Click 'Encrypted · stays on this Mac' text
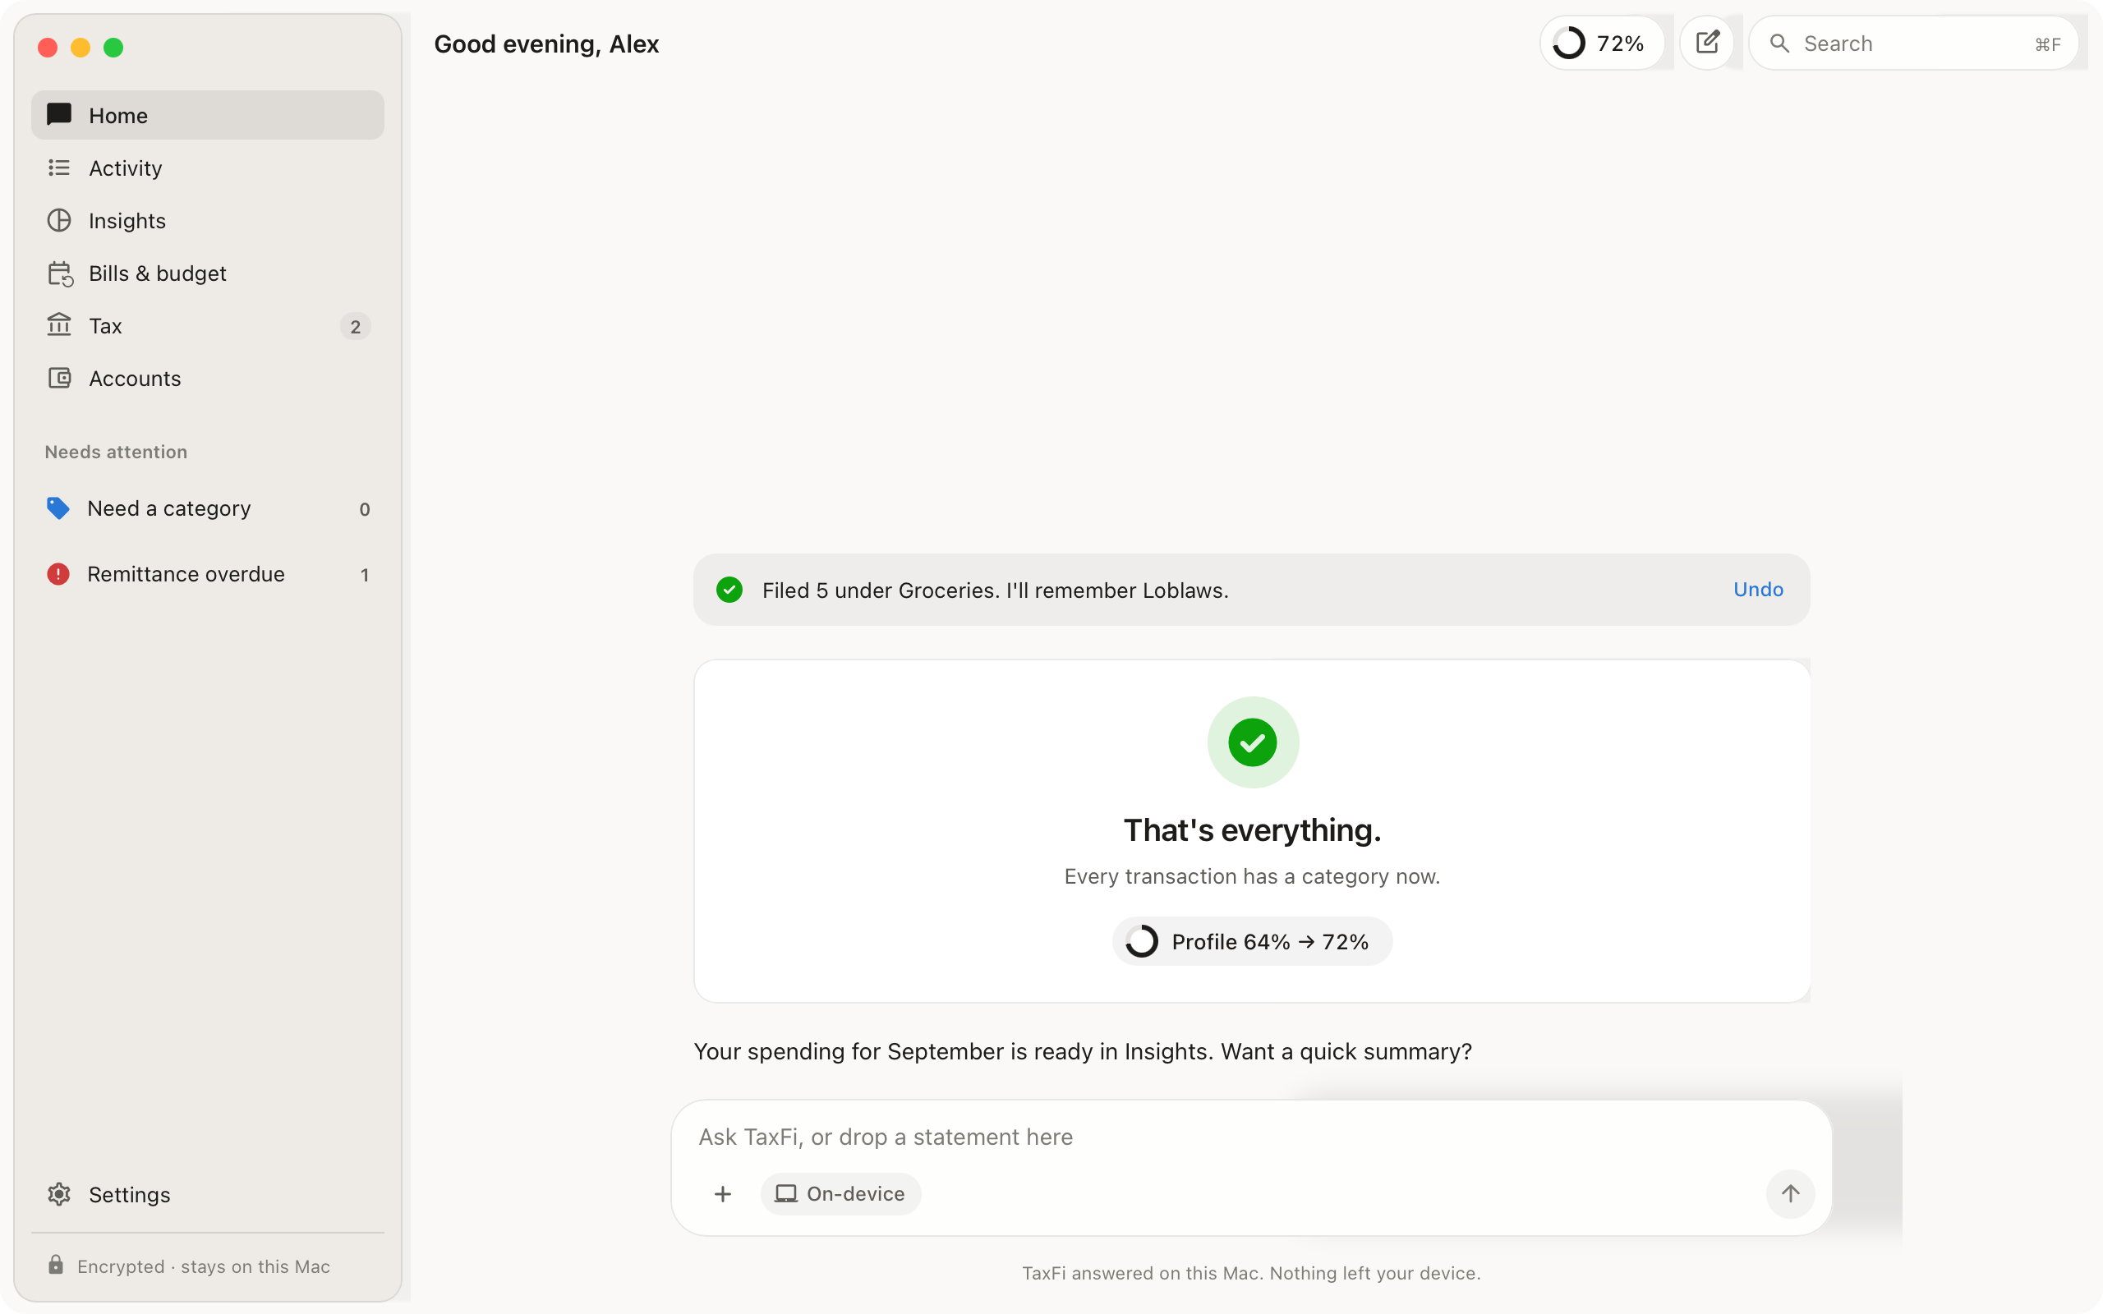The image size is (2103, 1314). 204,1266
